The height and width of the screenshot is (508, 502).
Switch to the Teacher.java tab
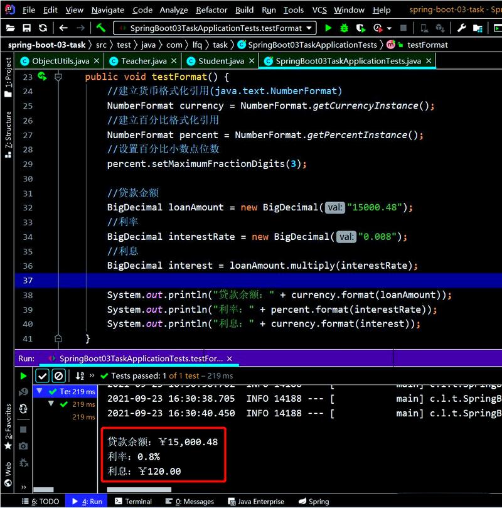click(x=144, y=61)
